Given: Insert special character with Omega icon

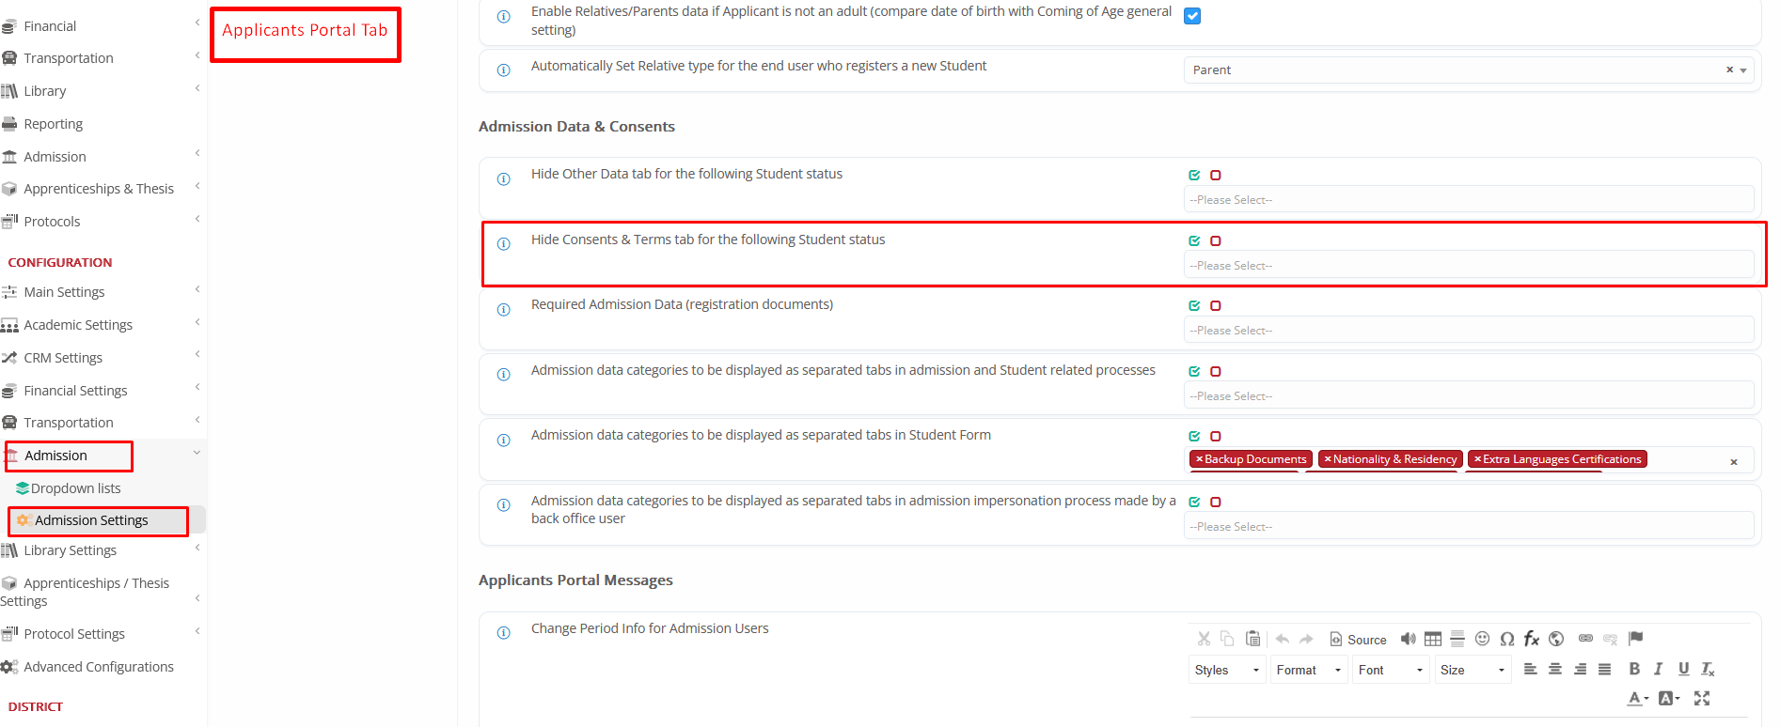Looking at the screenshot, I should pos(1506,639).
